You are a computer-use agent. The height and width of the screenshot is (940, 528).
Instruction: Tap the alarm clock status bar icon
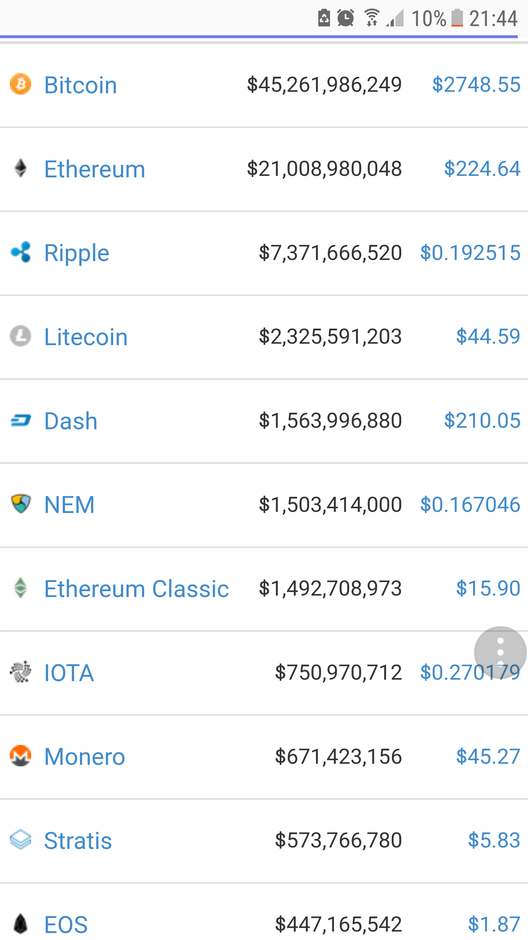(x=345, y=18)
